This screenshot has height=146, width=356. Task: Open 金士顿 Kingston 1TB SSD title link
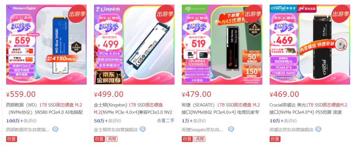tap(133, 109)
